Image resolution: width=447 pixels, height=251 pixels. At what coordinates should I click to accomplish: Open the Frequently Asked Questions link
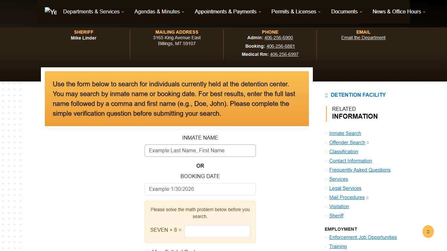coord(360,170)
